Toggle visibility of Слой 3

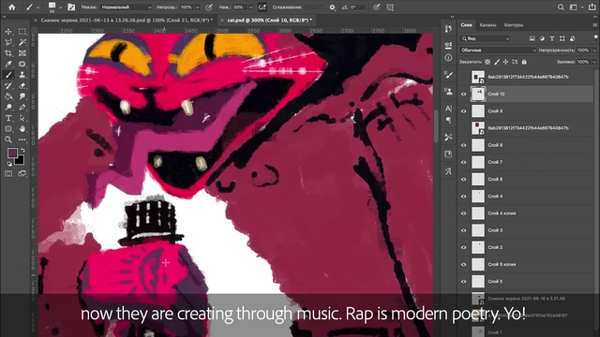coord(464,230)
